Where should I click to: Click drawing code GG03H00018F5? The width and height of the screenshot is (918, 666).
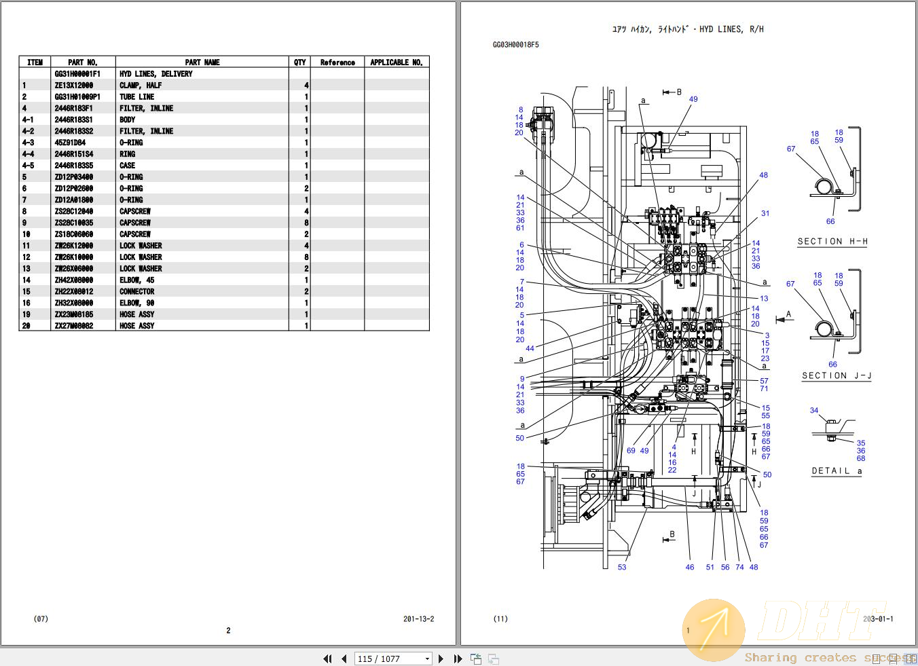(x=516, y=45)
